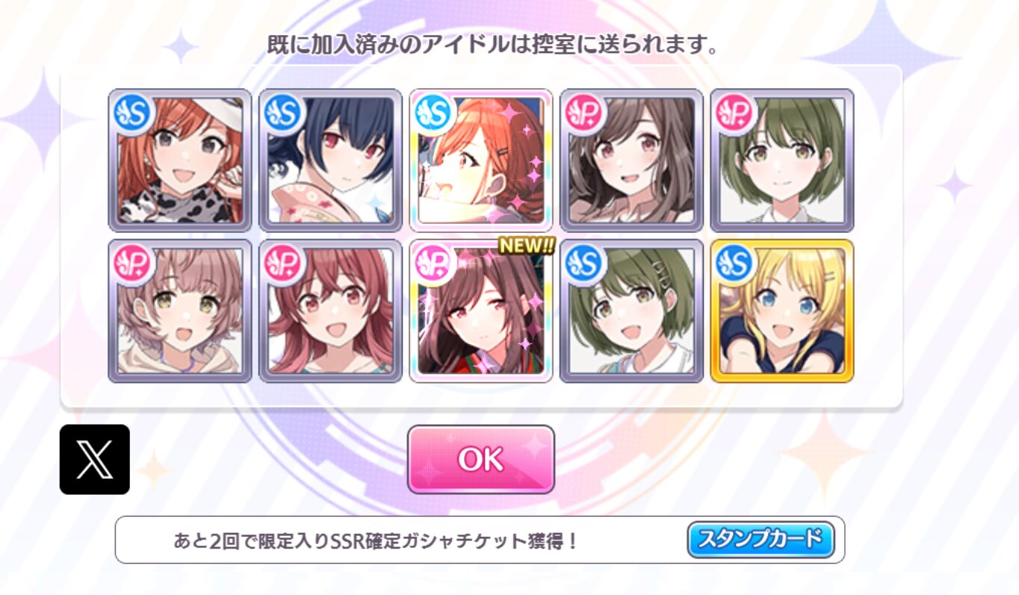Select the sparkling red braided-hair idol card
Image resolution: width=1019 pixels, height=595 pixels.
point(480,161)
